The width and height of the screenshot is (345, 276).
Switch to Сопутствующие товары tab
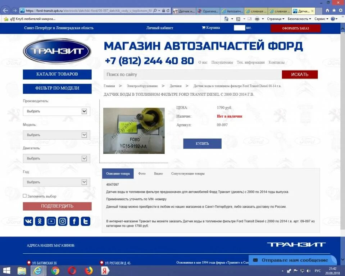tap(188, 173)
